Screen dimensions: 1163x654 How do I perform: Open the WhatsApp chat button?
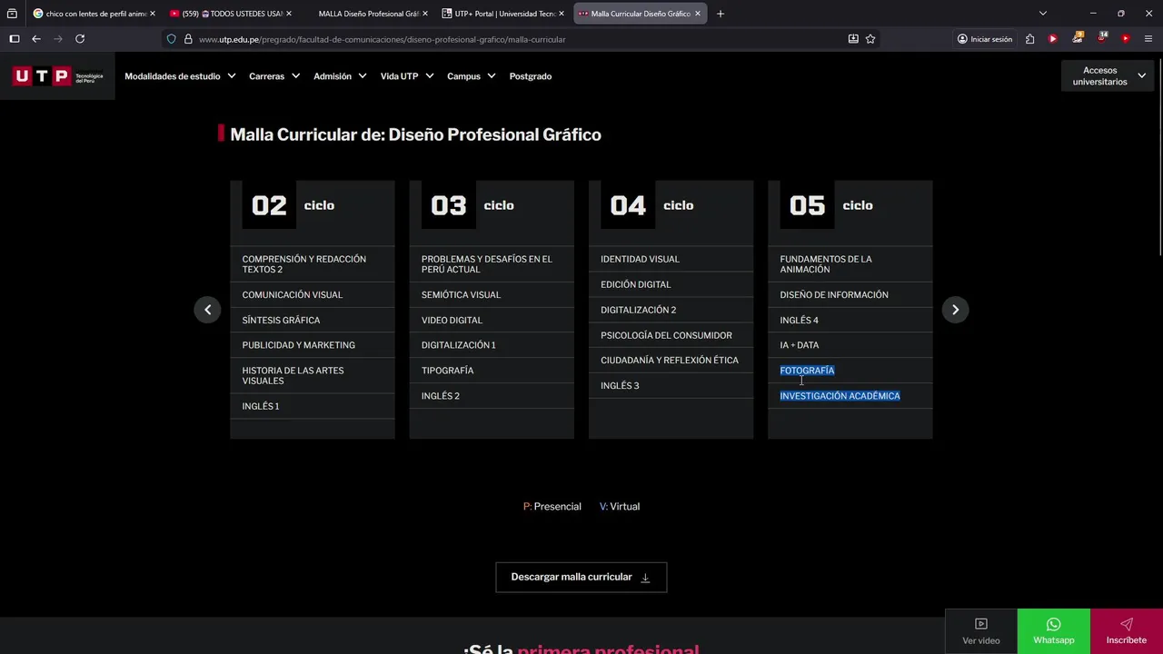coord(1053,631)
